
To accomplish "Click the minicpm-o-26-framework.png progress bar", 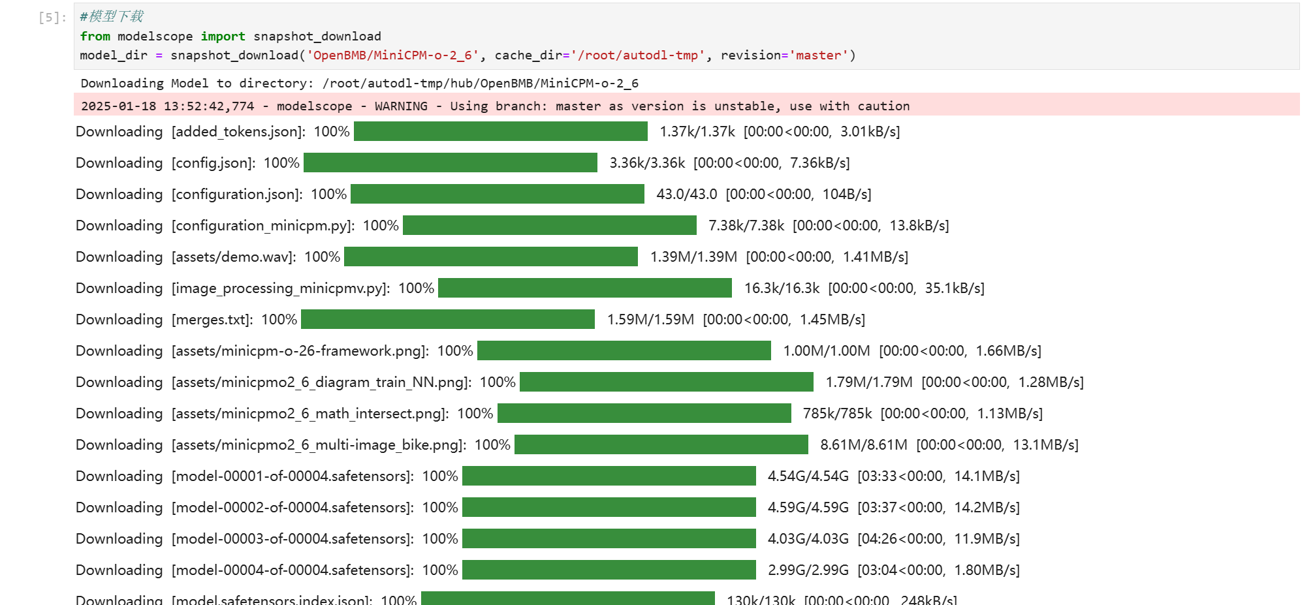I will tap(624, 351).
